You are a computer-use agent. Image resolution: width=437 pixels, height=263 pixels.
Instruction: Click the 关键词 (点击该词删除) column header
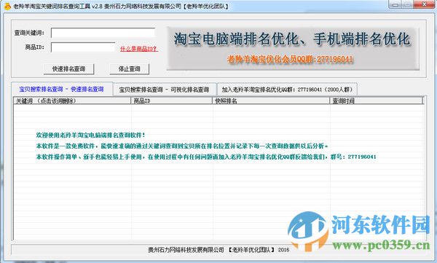click(72, 101)
